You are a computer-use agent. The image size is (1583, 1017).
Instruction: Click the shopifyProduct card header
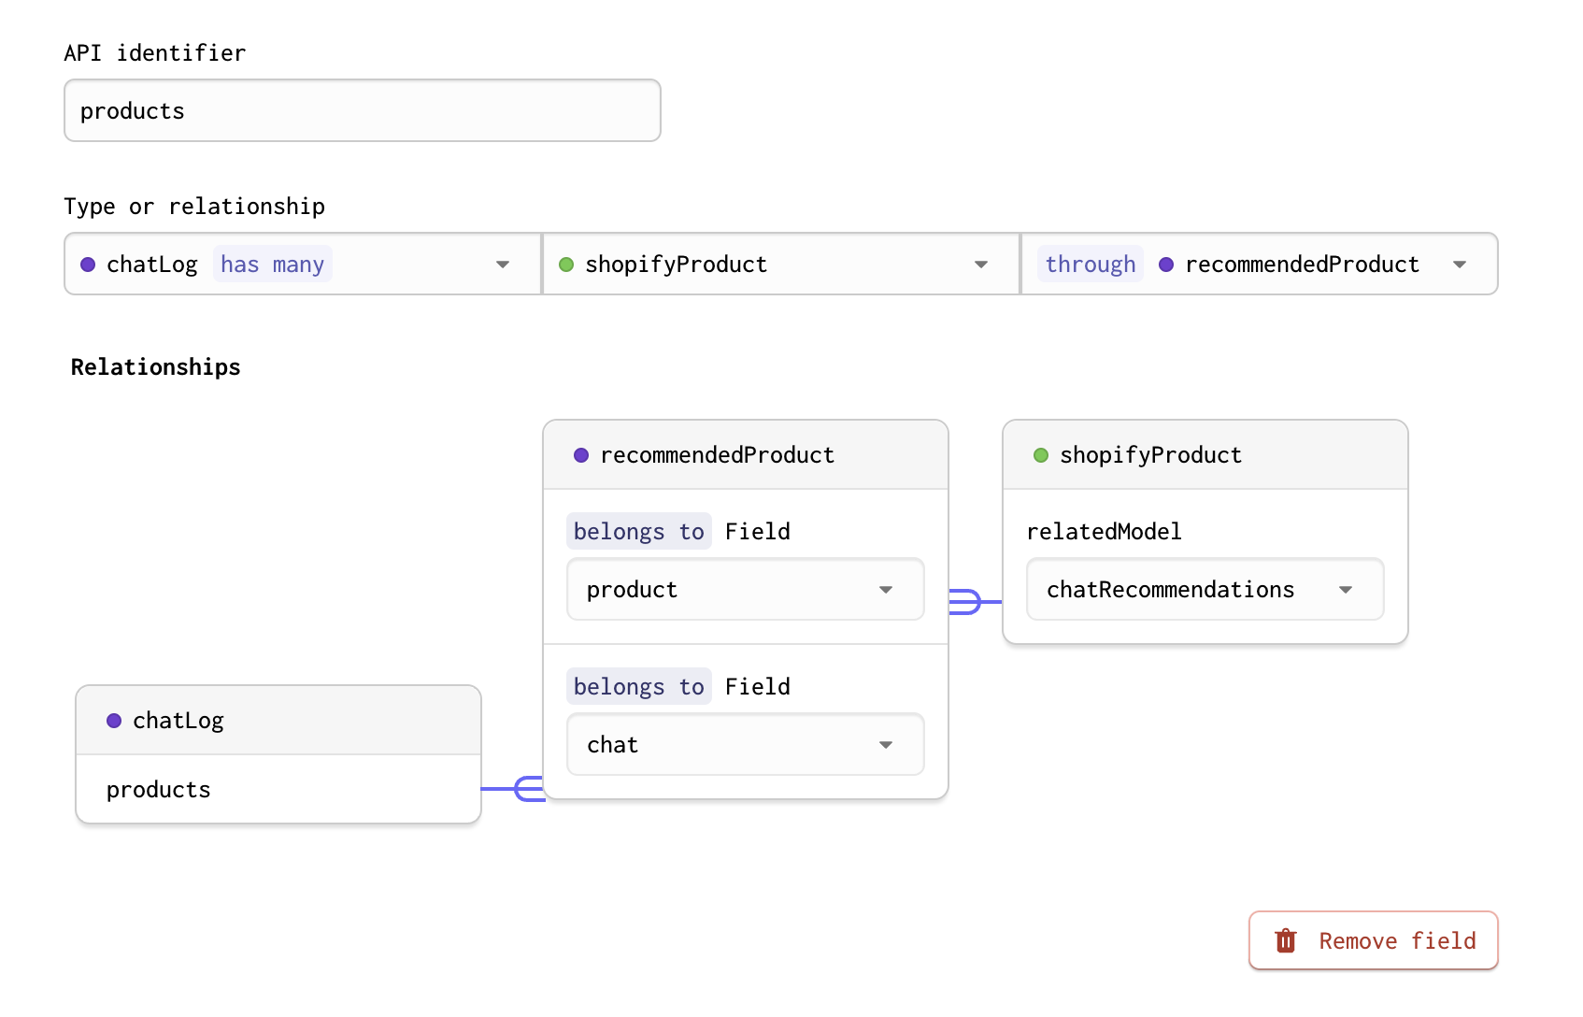[x=1205, y=454]
